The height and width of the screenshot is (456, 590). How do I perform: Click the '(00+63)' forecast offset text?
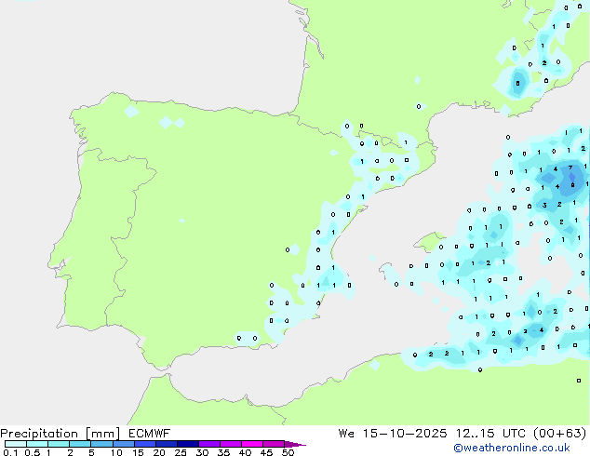(x=560, y=434)
